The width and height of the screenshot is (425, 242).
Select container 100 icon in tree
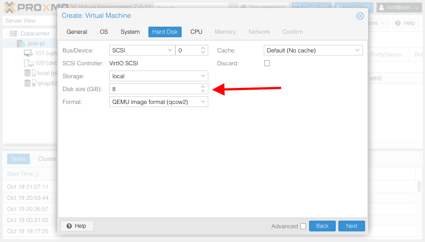click(29, 63)
